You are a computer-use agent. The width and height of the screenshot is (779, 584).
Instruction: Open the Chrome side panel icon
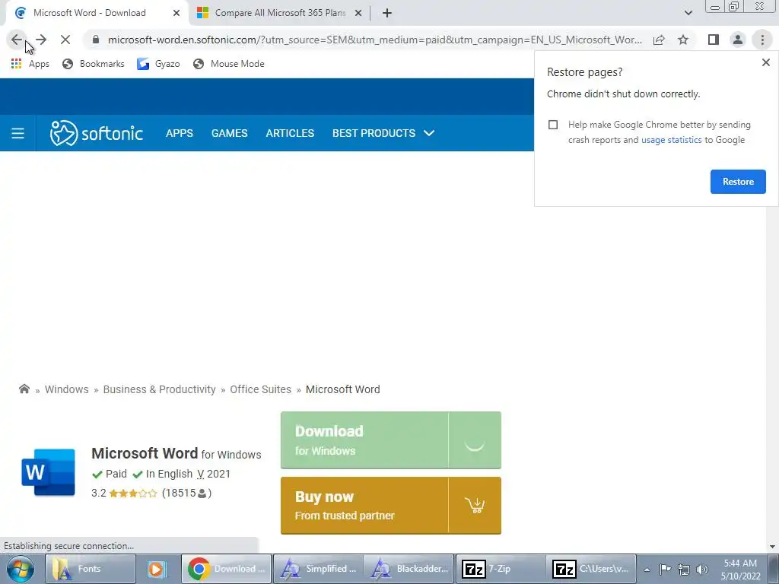pyautogui.click(x=714, y=40)
